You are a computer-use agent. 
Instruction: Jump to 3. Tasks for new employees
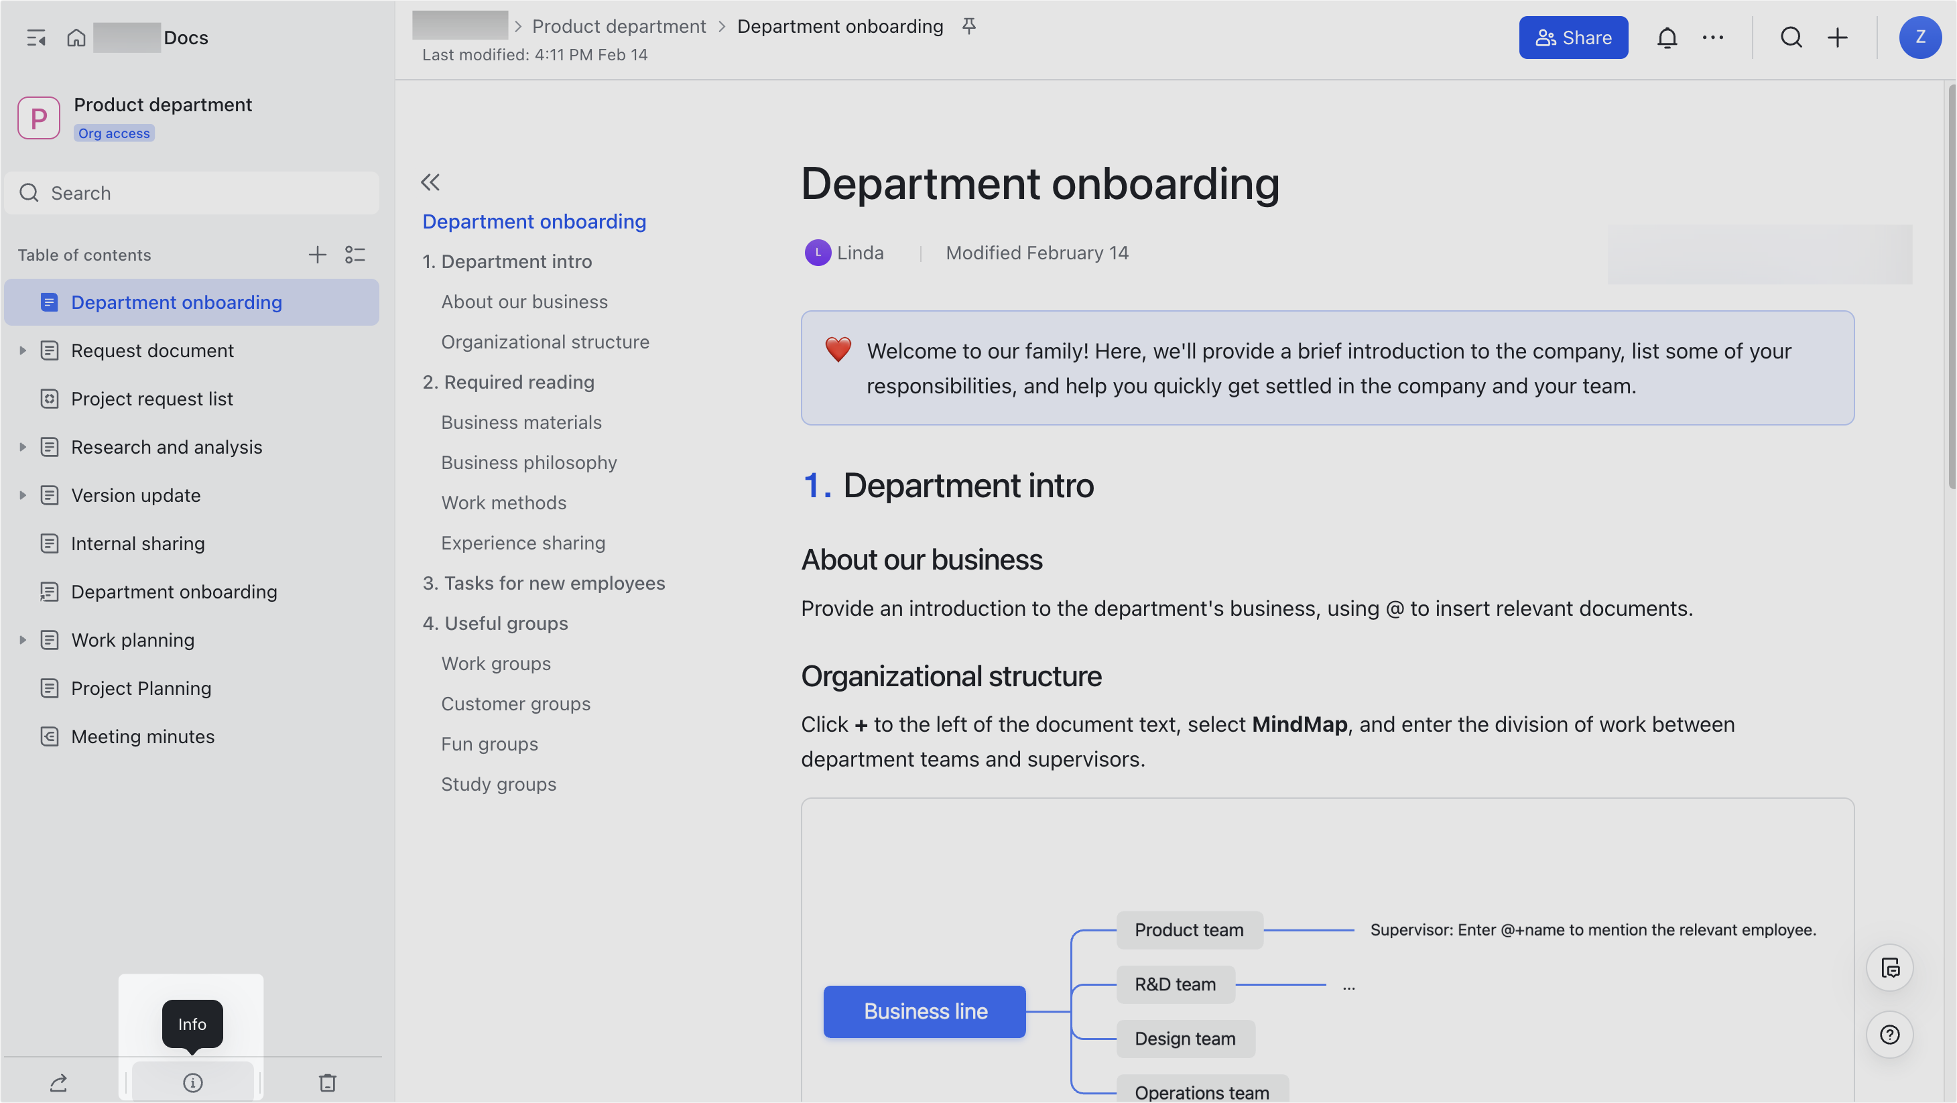point(544,584)
